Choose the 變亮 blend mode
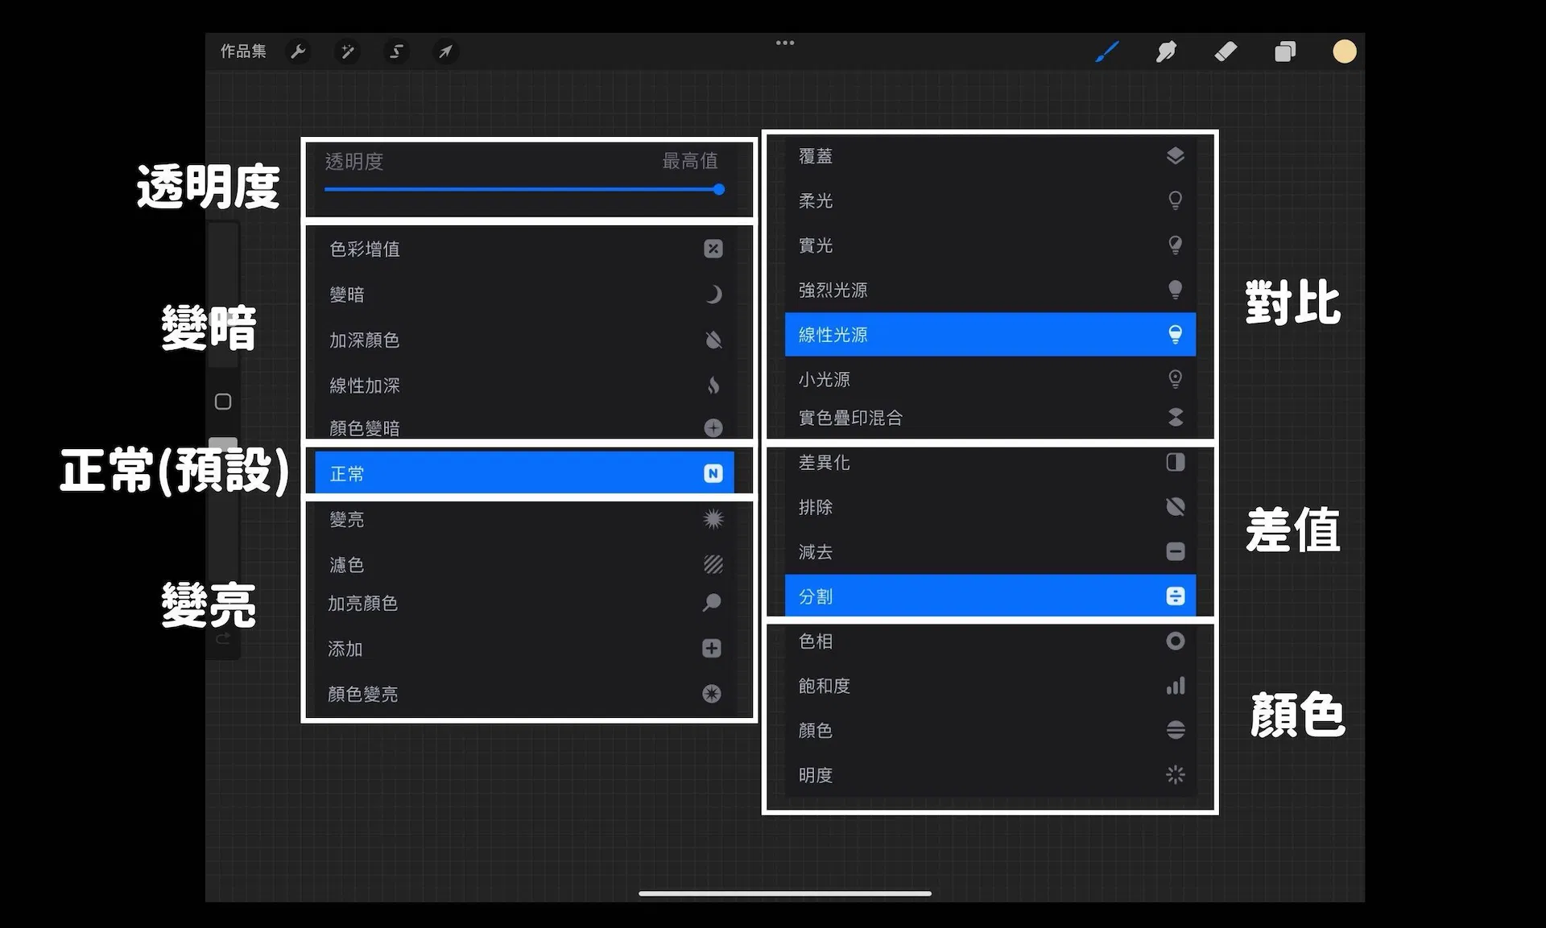 (524, 519)
